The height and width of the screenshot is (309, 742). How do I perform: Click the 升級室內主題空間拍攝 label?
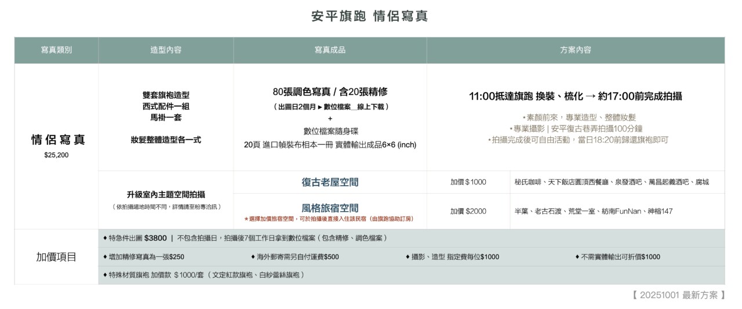pyautogui.click(x=166, y=195)
